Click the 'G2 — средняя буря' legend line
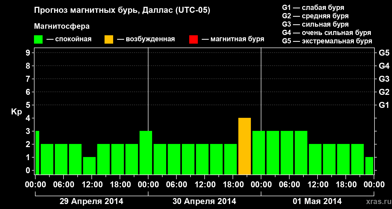392x209 pixels. click(x=315, y=16)
